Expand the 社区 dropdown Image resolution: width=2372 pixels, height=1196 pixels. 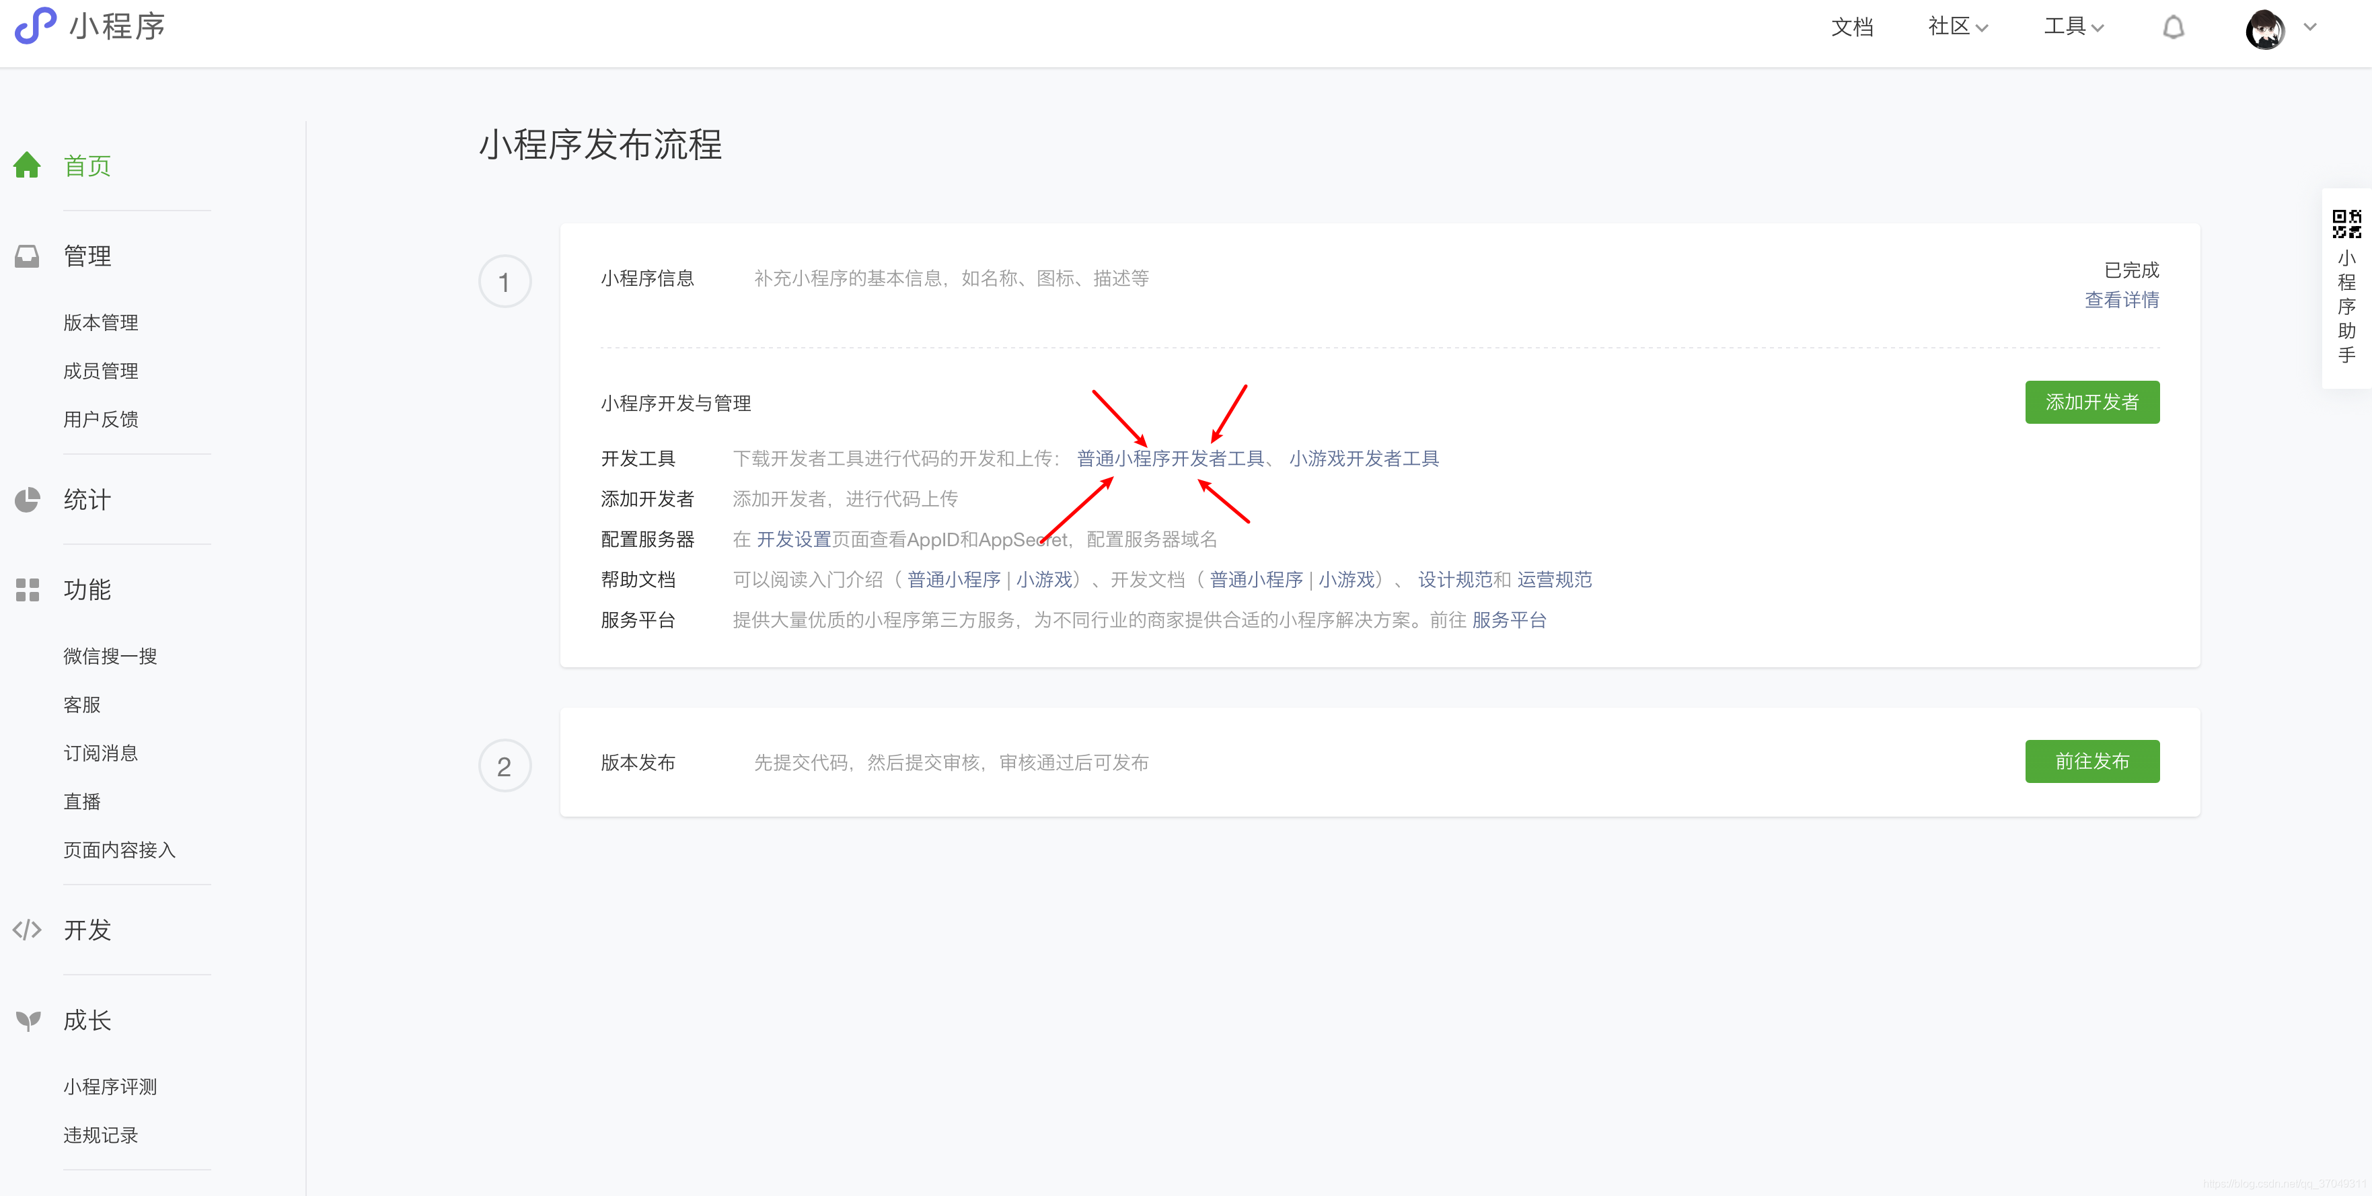[x=1957, y=26]
